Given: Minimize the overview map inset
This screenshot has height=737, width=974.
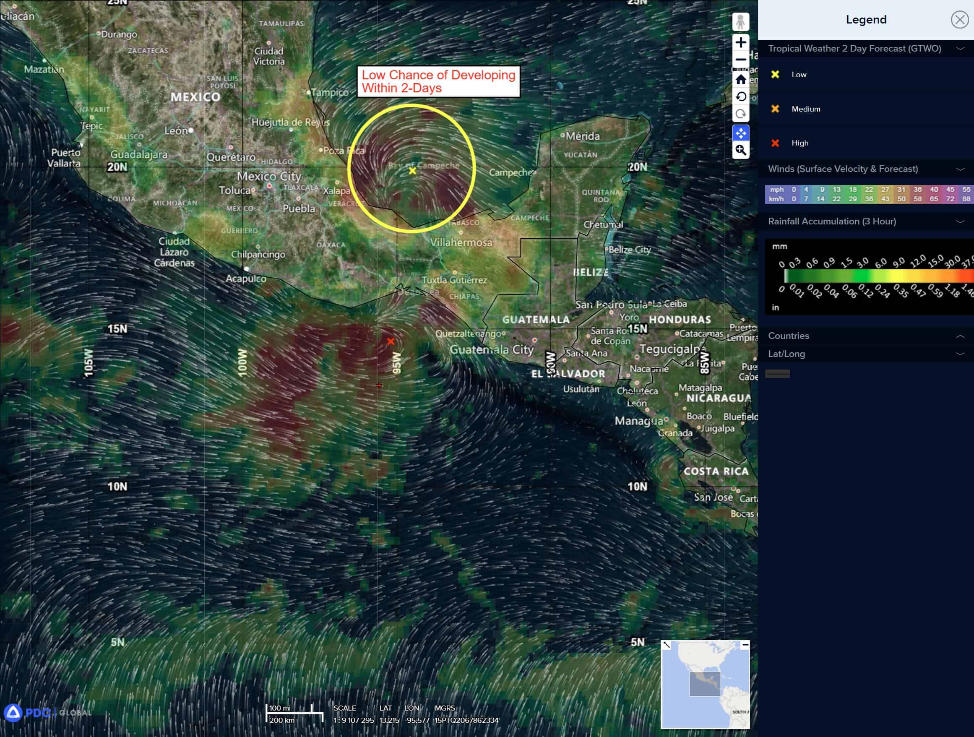Looking at the screenshot, I should pyautogui.click(x=745, y=645).
